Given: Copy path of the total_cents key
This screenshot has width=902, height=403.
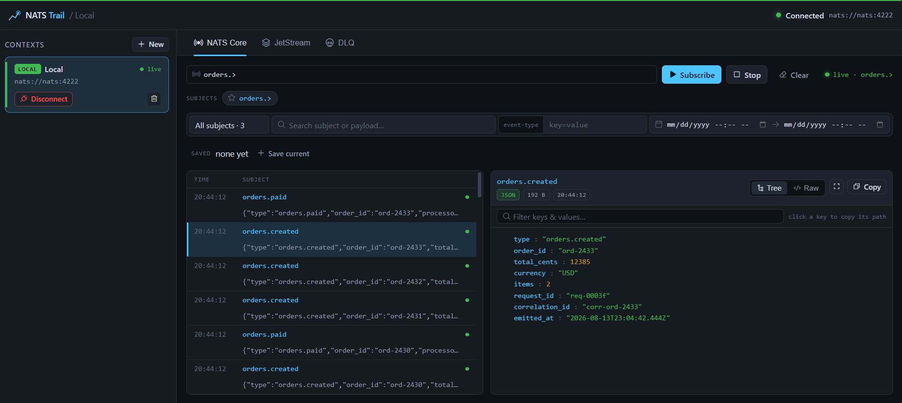Looking at the screenshot, I should (535, 262).
